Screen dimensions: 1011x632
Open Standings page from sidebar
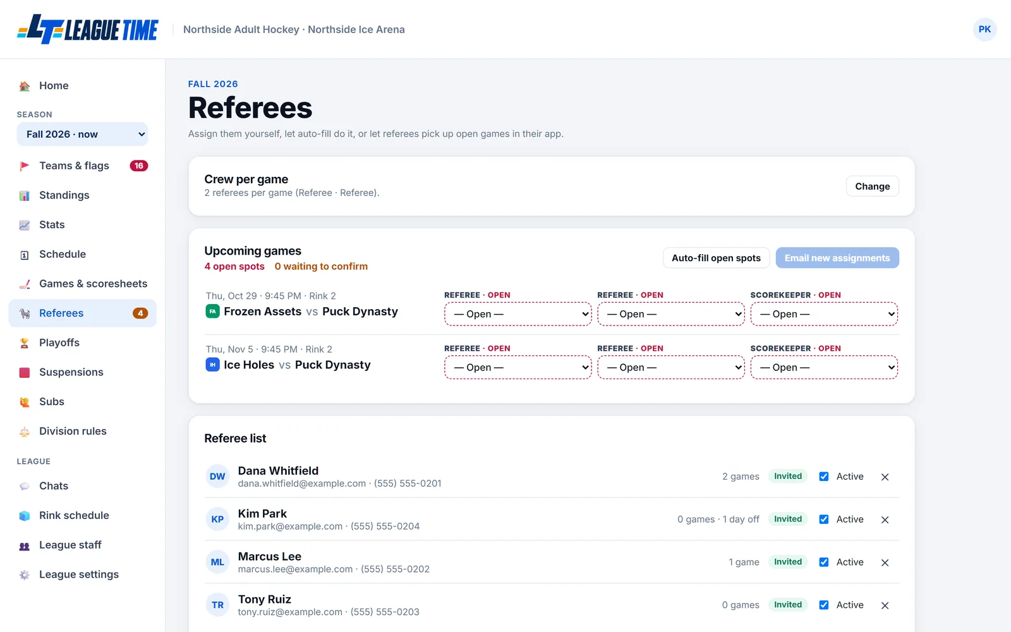pyautogui.click(x=82, y=195)
